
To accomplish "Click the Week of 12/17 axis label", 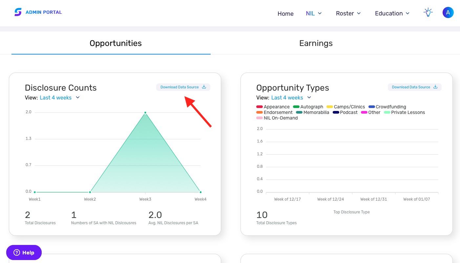I will [x=287, y=199].
